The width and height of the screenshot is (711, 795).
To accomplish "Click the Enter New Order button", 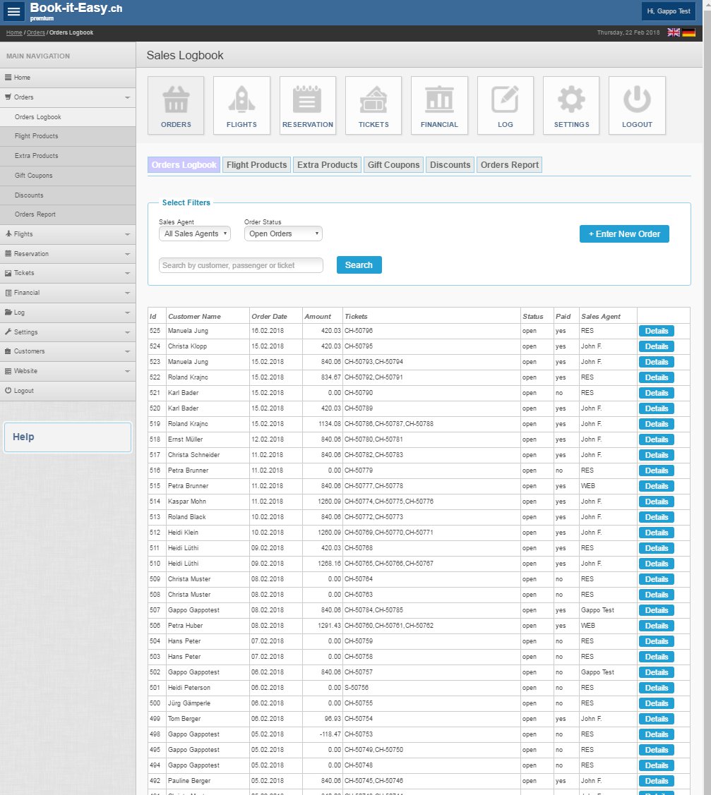I will coord(624,234).
